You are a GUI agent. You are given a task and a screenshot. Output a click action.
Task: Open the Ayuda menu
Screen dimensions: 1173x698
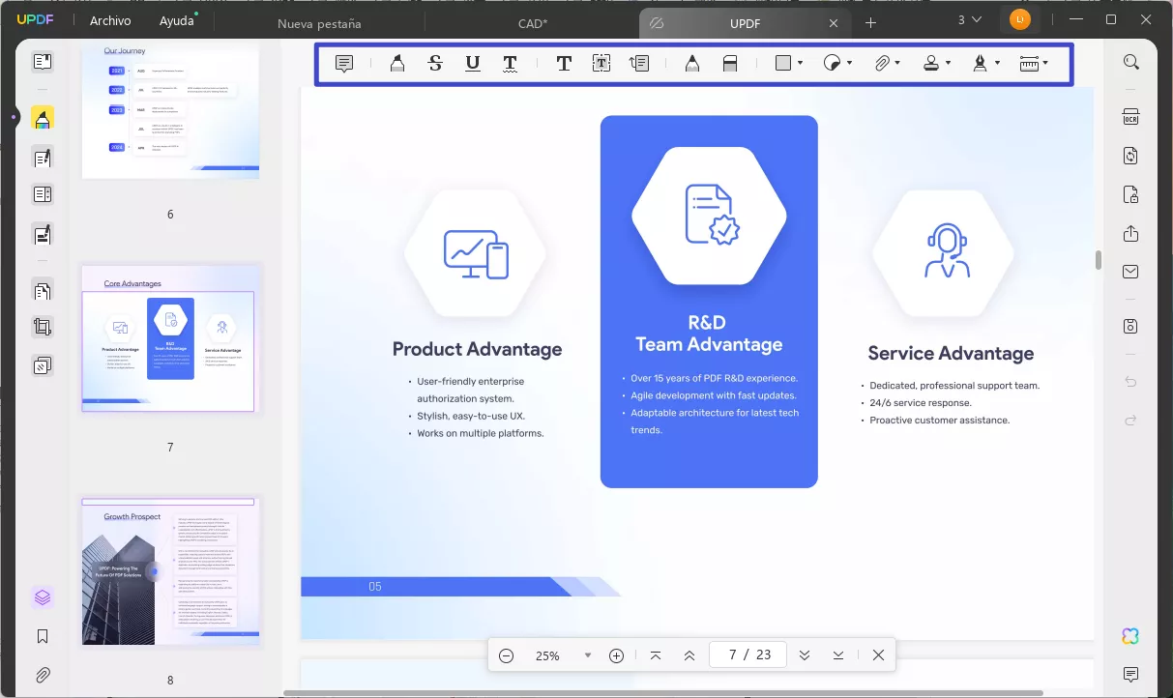[177, 21]
